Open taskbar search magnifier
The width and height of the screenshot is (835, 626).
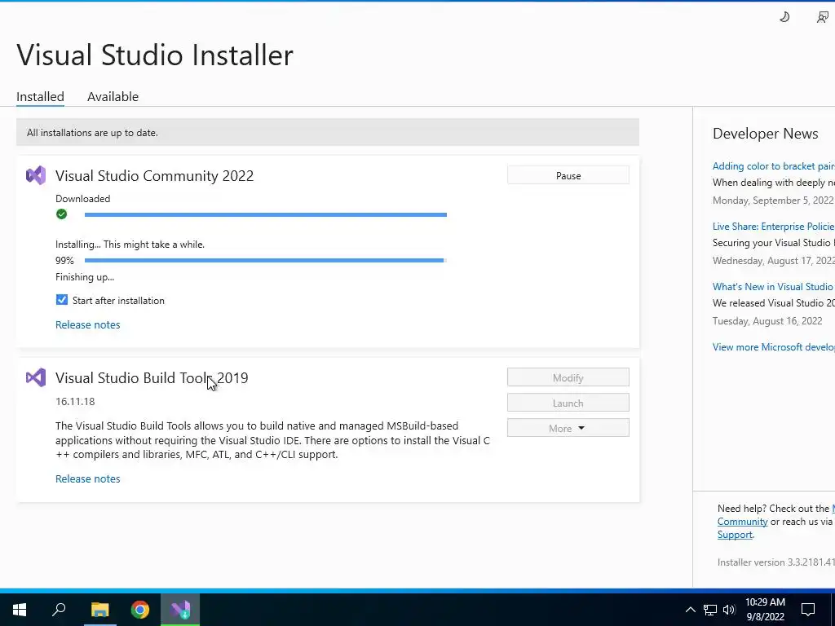[59, 610]
